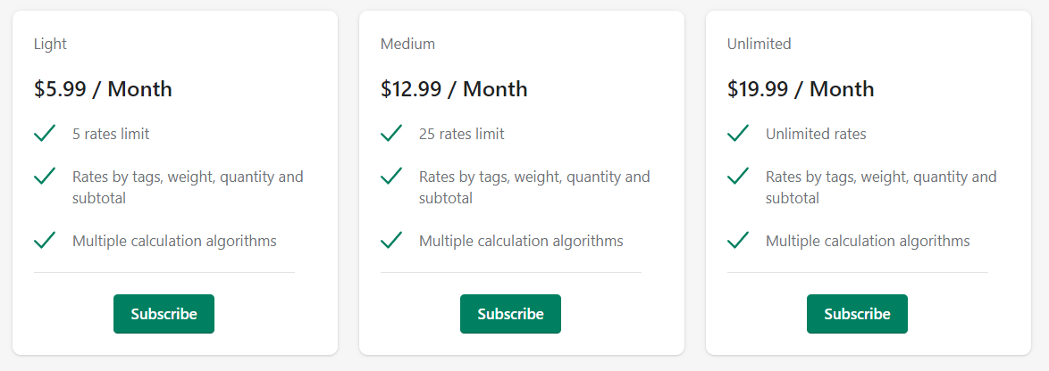
Task: Select the $12.99 / Month price text
Action: tap(454, 89)
